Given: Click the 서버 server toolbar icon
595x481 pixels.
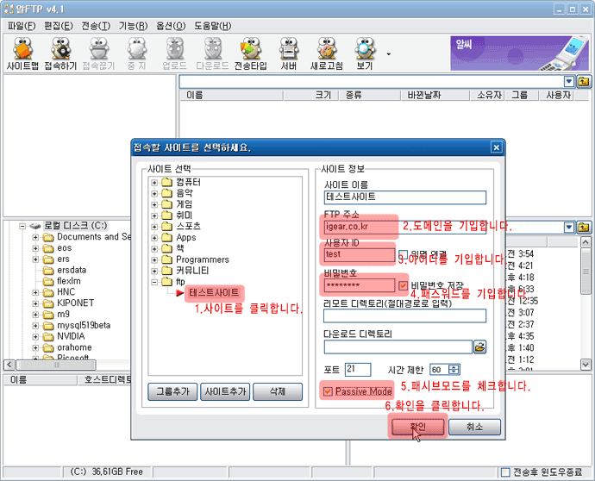Looking at the screenshot, I should [288, 53].
